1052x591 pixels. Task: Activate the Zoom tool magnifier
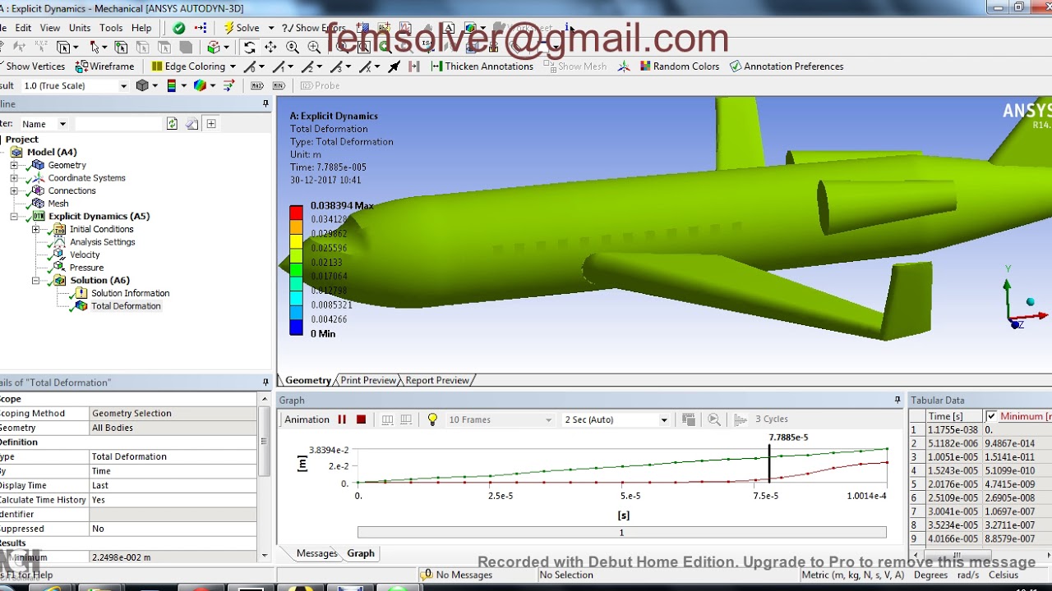coord(293,48)
